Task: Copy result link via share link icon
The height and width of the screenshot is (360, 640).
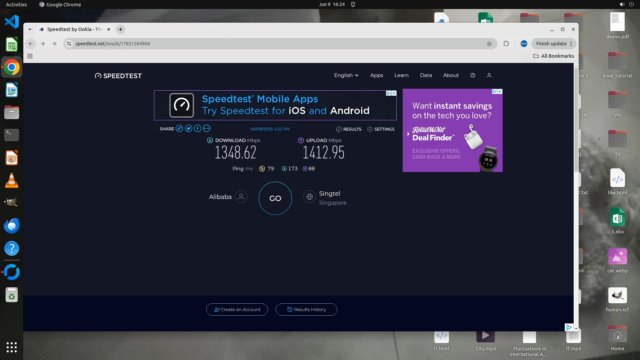Action: click(x=179, y=129)
